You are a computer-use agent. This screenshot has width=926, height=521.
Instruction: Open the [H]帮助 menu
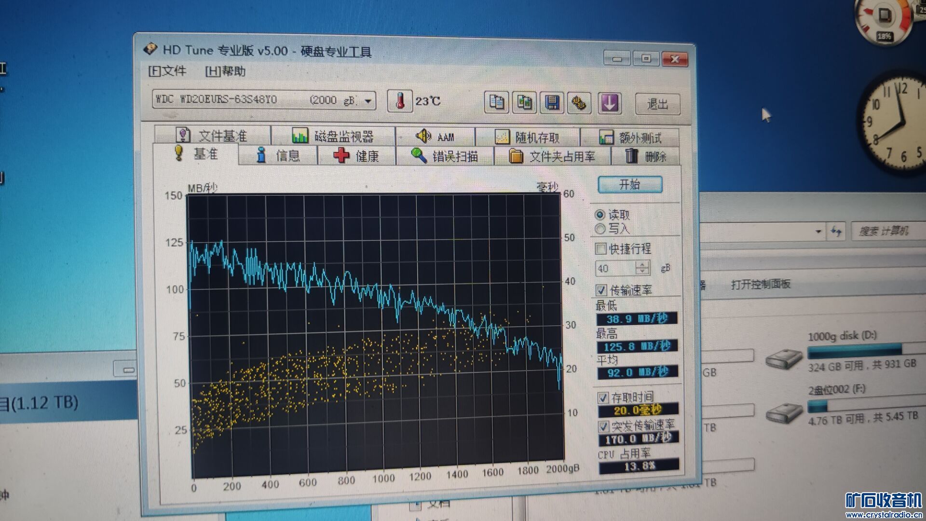click(225, 71)
